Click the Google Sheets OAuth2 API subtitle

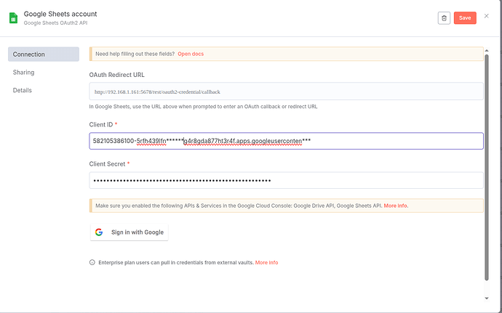[x=56, y=23]
